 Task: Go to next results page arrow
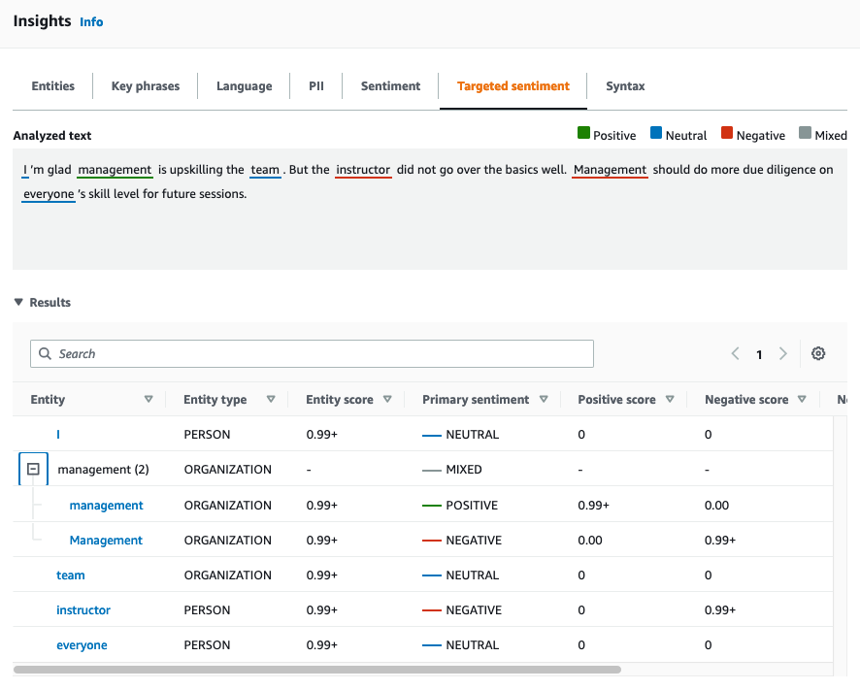pos(783,354)
